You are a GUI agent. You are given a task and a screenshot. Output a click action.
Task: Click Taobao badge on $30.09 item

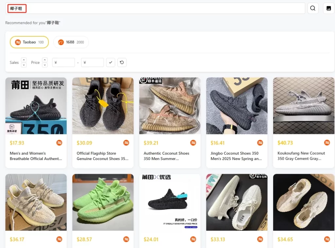126,143
